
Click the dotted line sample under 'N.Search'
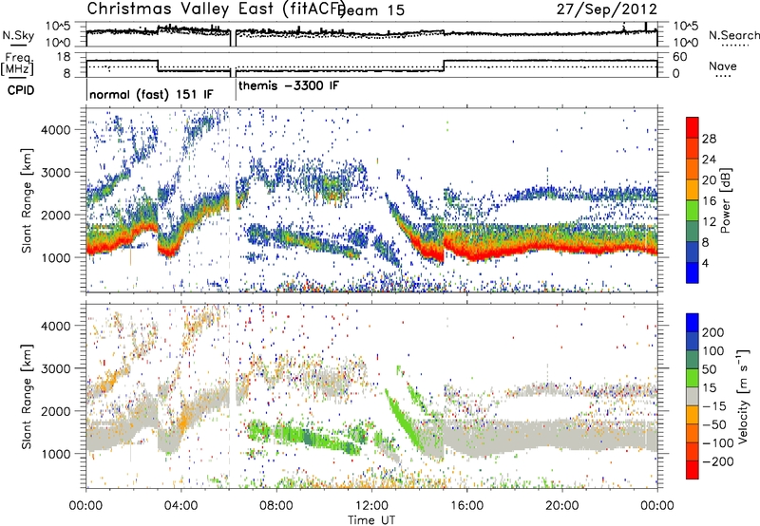(x=735, y=46)
